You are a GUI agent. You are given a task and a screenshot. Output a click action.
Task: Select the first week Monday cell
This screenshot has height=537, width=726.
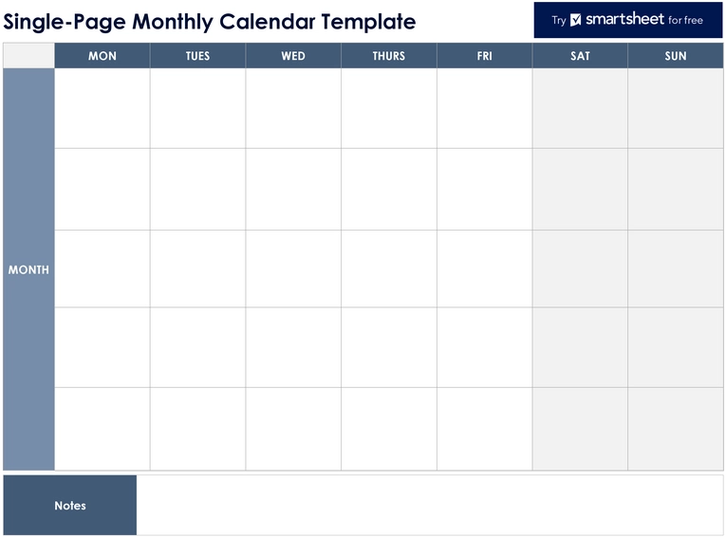click(x=102, y=108)
